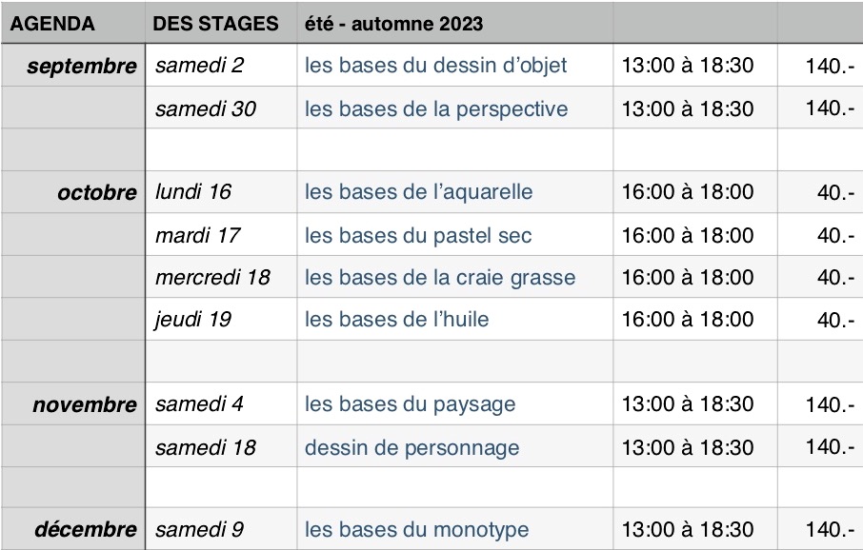Open 'les bases du pastel sec' link
Screen dimensions: 863x550
click(418, 235)
